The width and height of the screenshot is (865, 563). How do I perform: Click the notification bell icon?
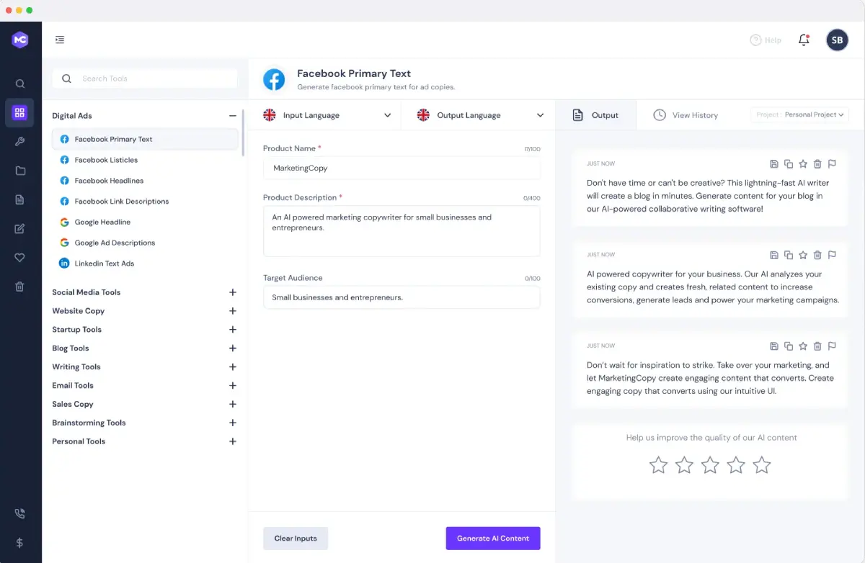804,40
